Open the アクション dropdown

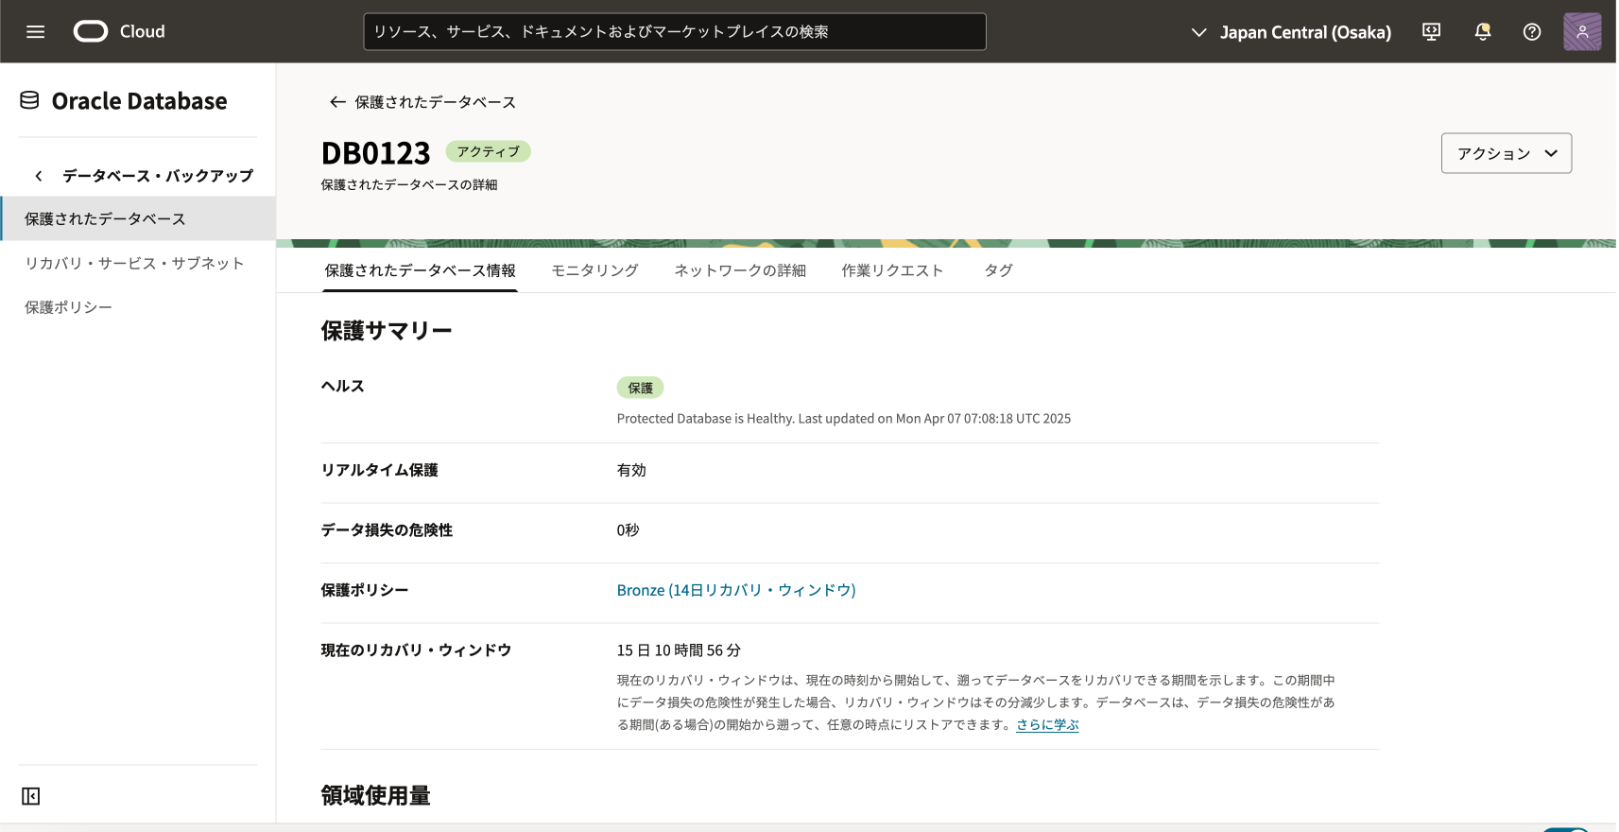pos(1506,153)
